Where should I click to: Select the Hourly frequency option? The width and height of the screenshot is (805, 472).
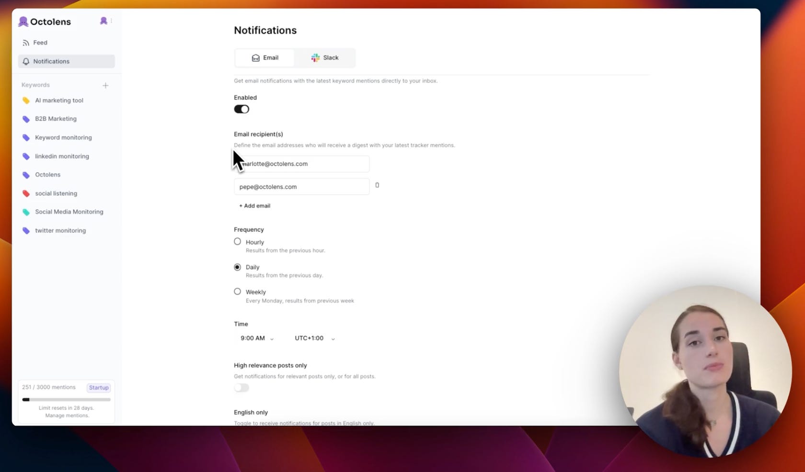tap(237, 242)
